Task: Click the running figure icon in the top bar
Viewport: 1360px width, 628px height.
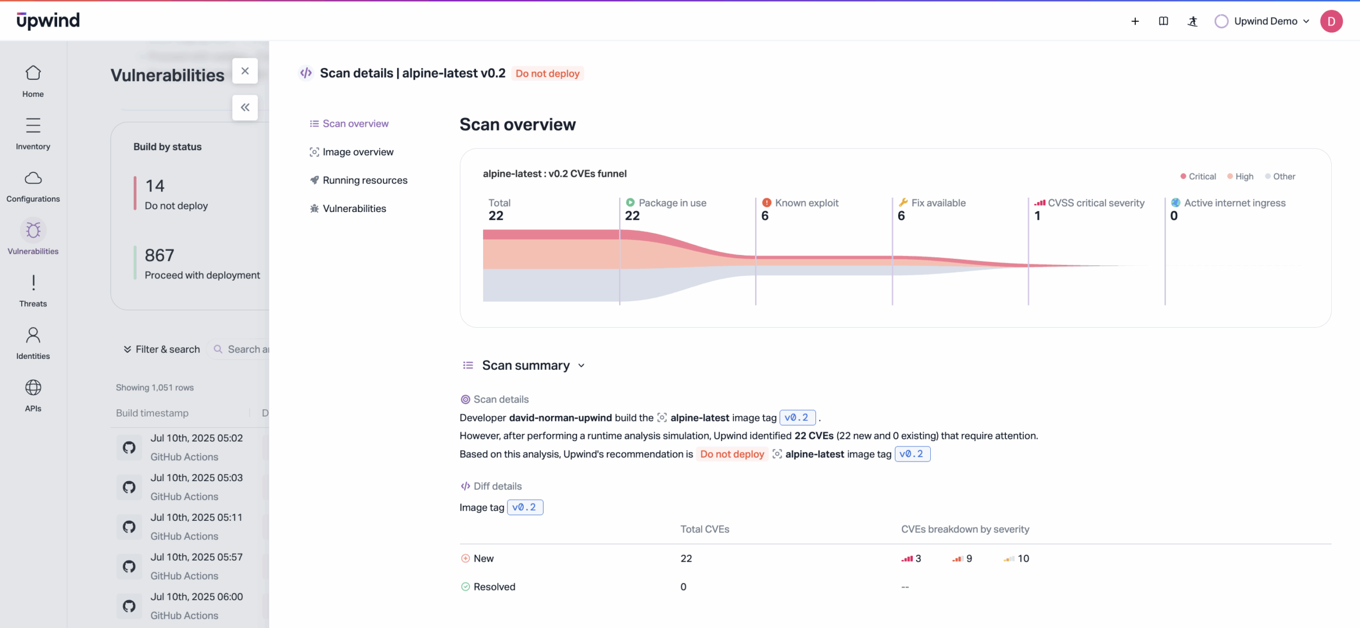Action: 1192,21
